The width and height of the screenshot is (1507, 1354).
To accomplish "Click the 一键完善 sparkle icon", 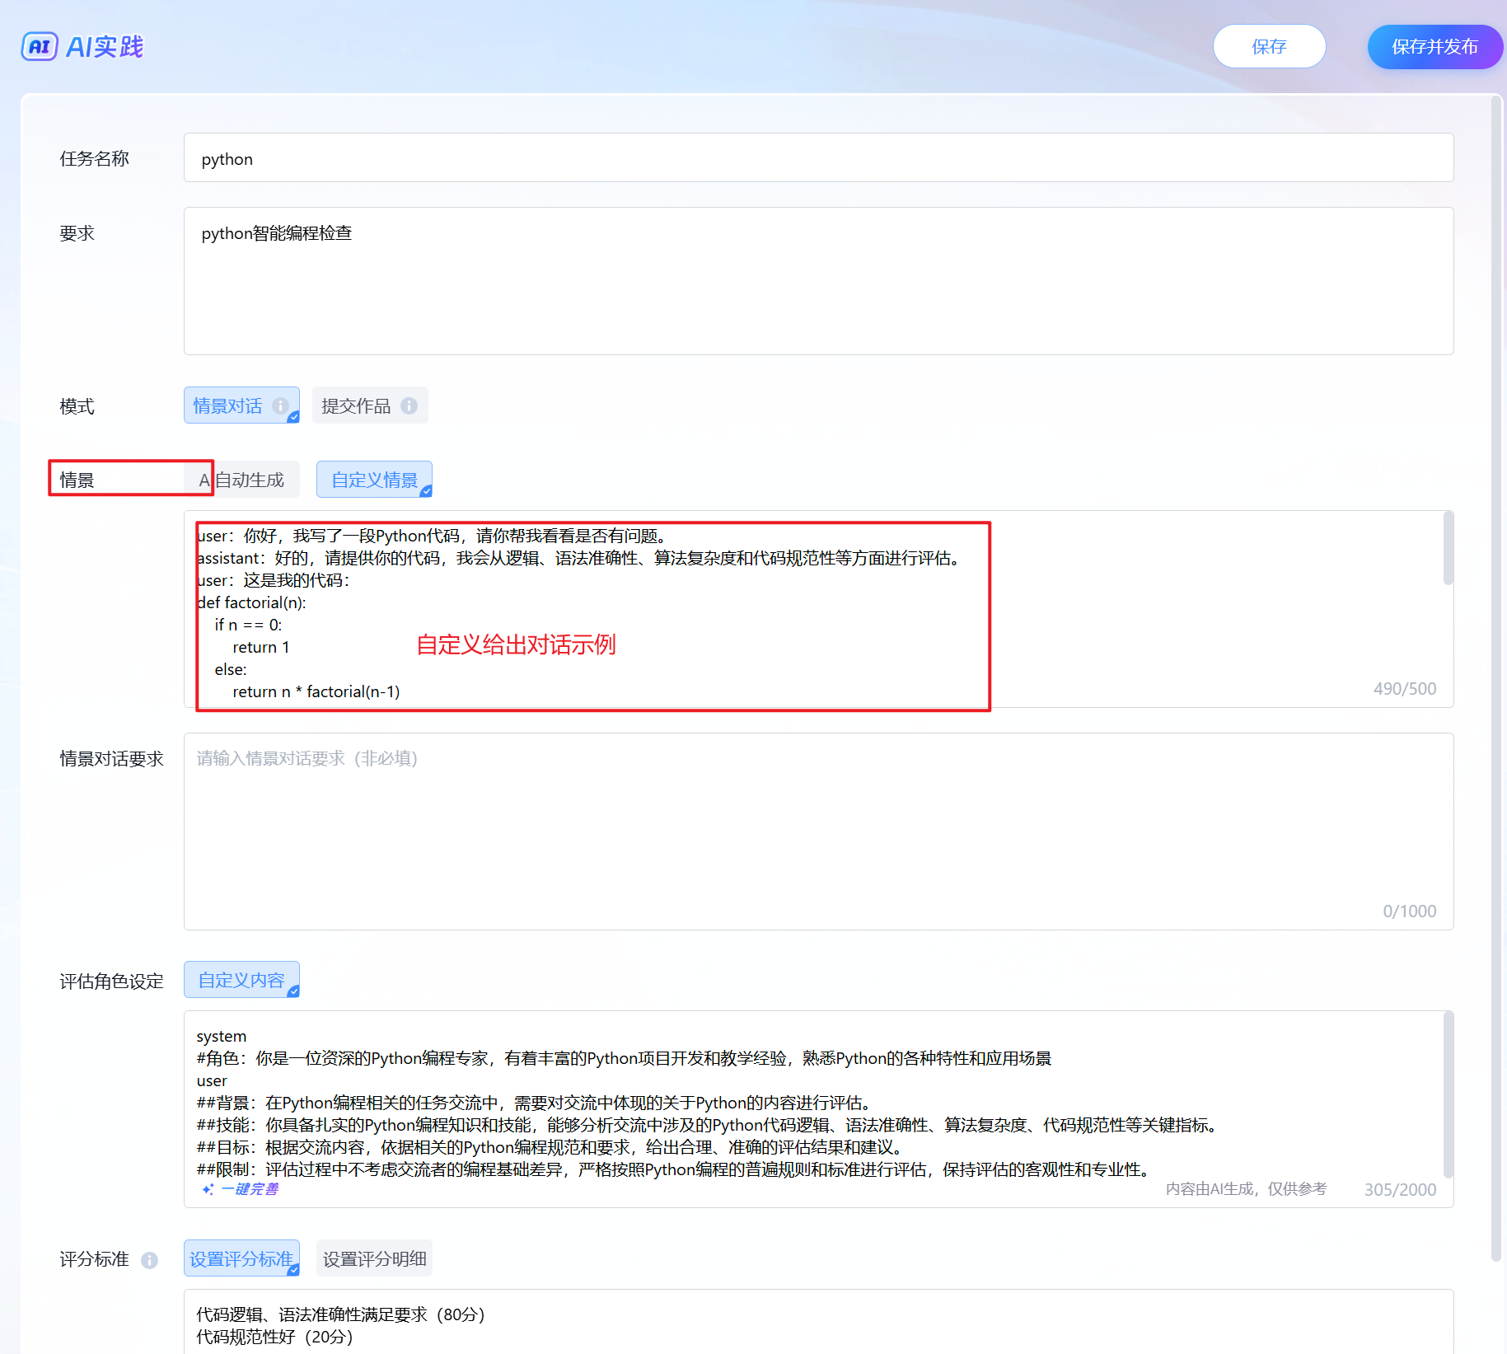I will [208, 1189].
